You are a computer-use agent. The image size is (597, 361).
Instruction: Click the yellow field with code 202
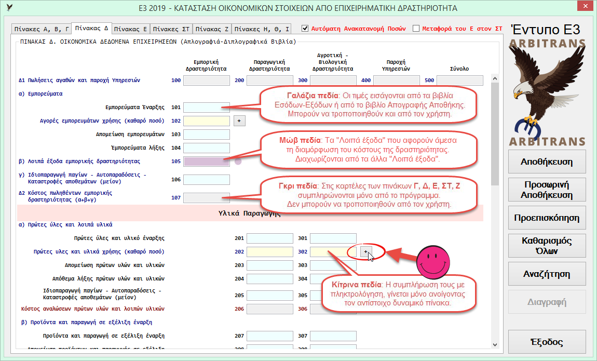(270, 252)
